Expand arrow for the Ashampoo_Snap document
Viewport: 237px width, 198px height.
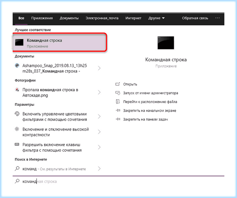pyautogui.click(x=99, y=68)
